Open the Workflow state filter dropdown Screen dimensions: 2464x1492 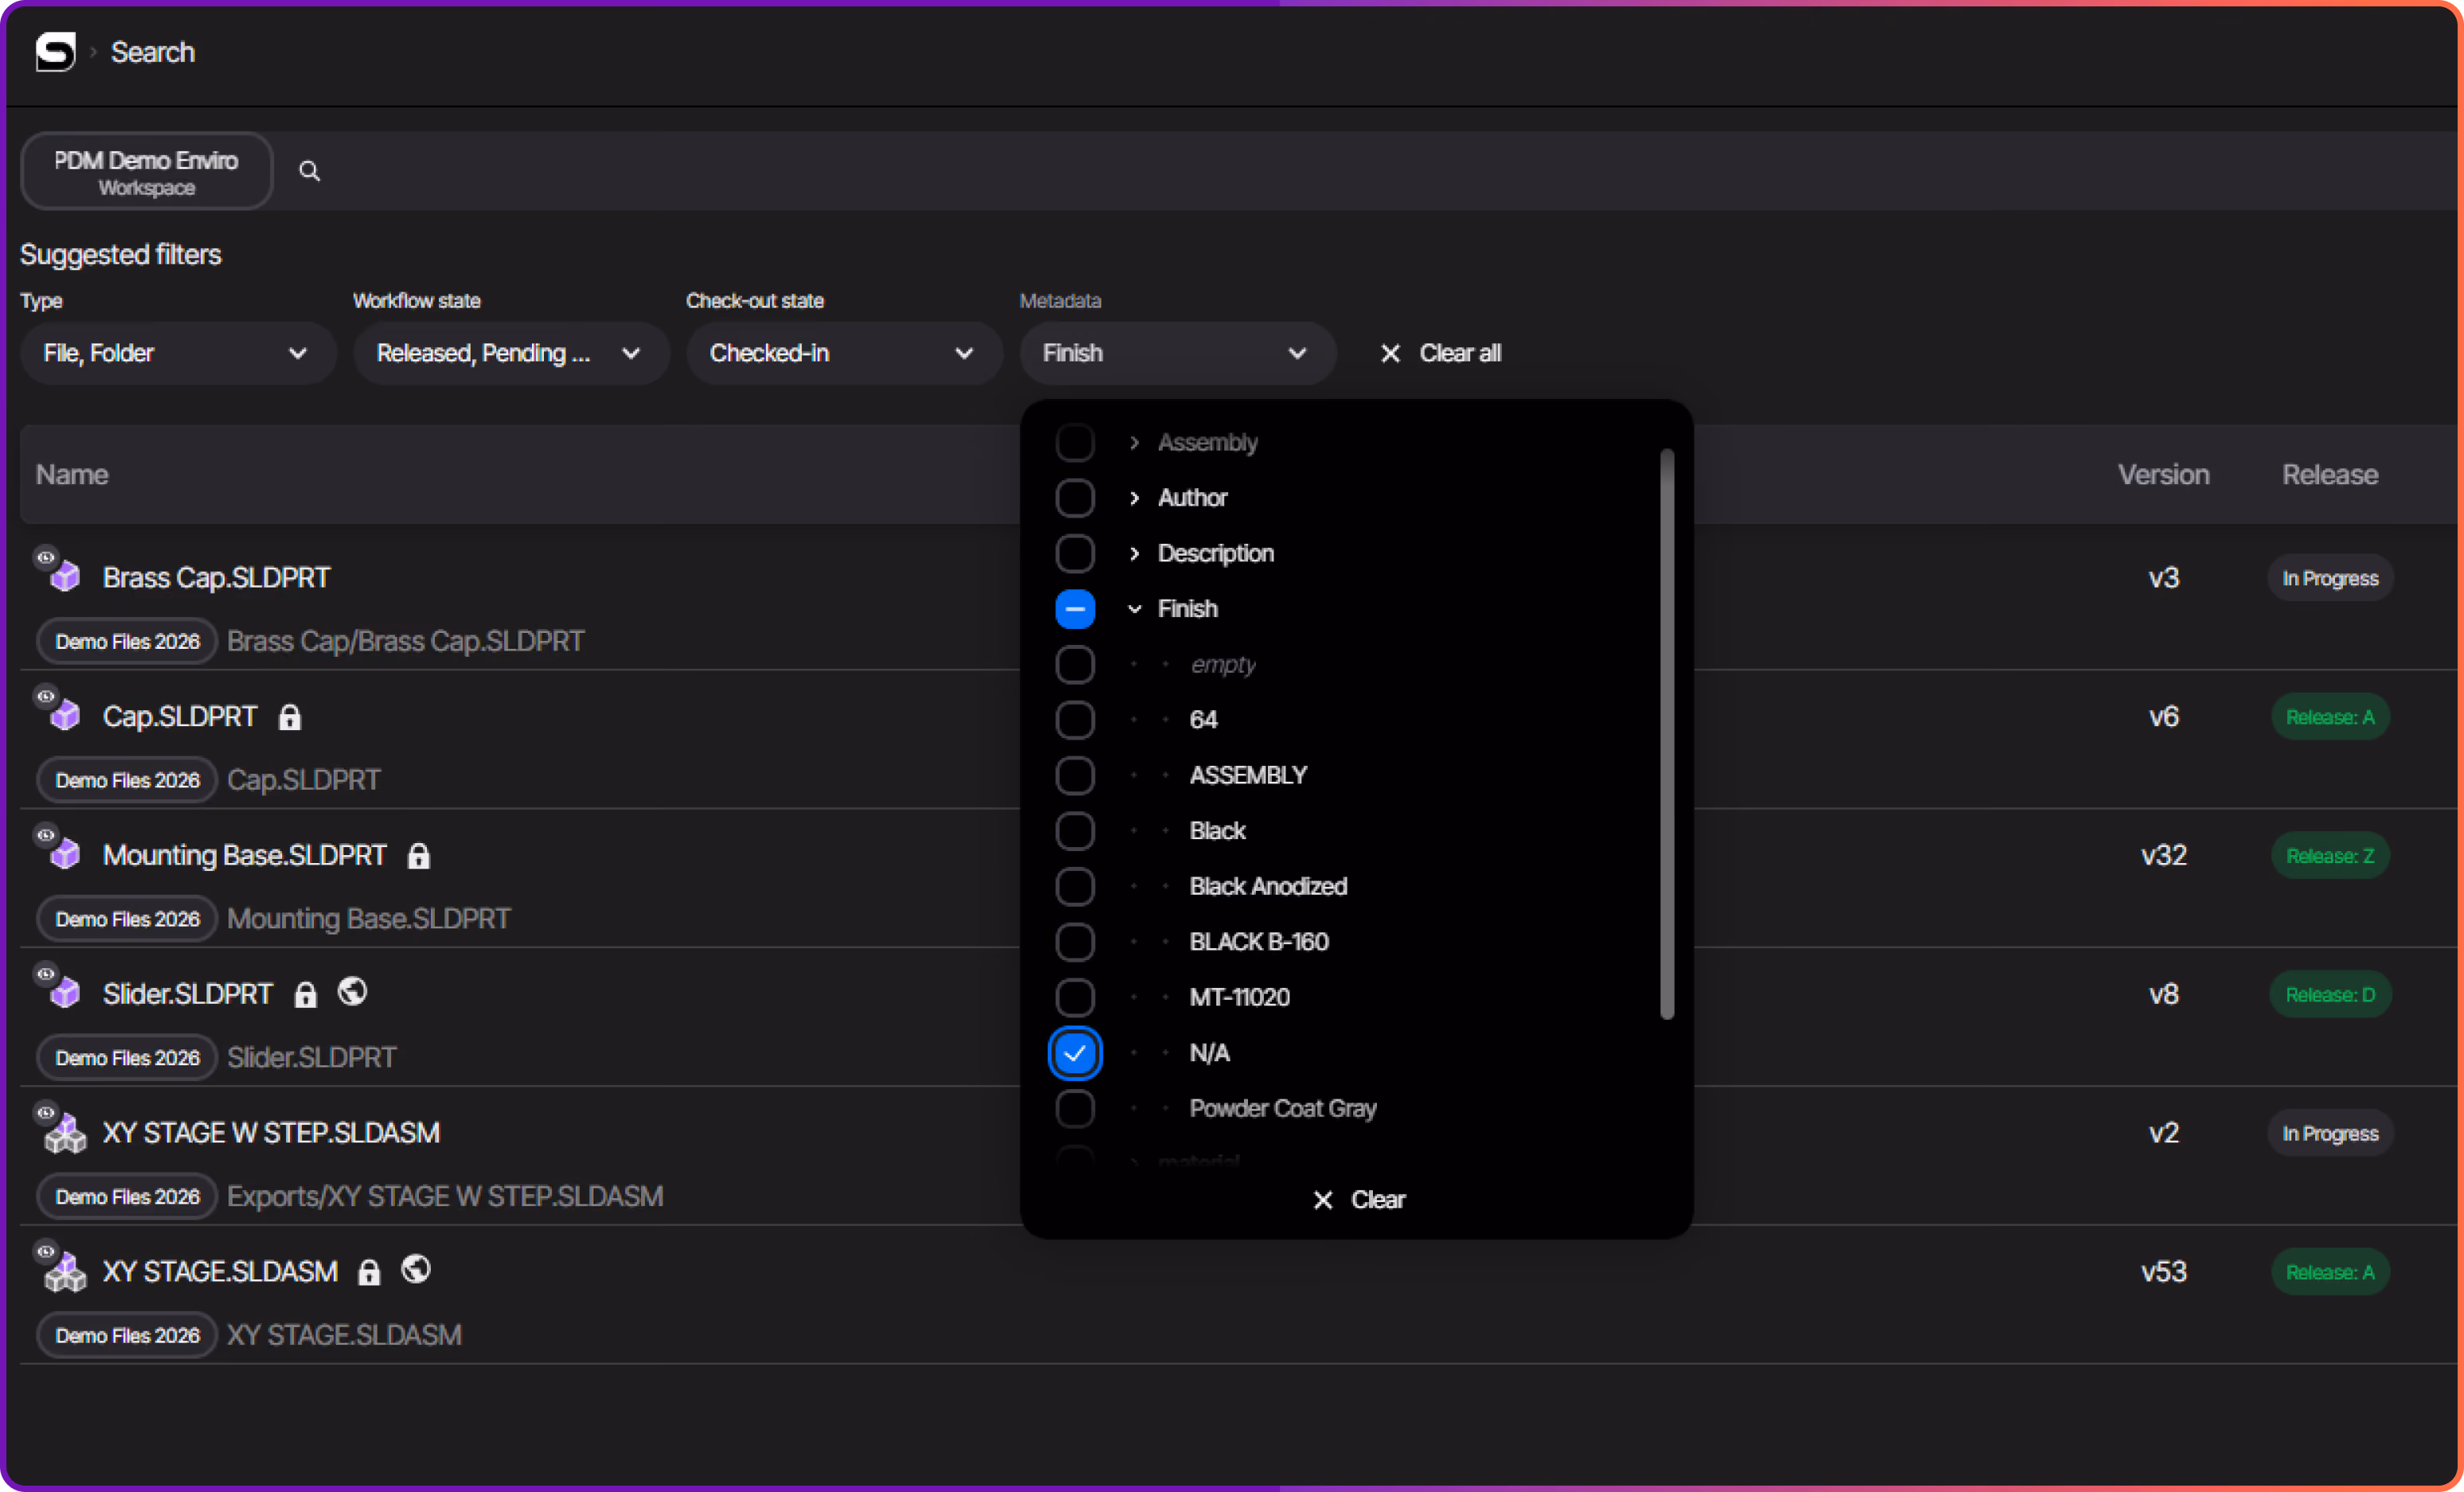coord(511,353)
